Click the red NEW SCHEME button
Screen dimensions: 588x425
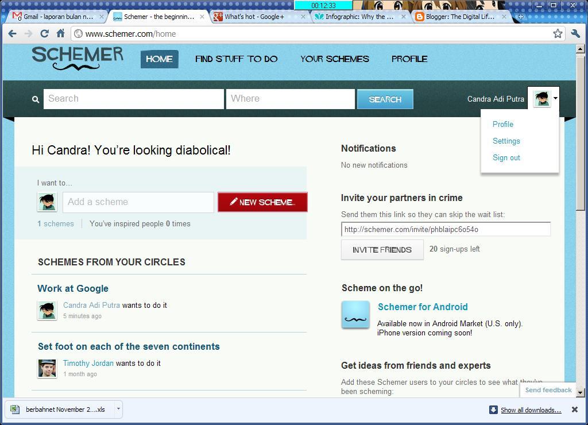pos(262,202)
